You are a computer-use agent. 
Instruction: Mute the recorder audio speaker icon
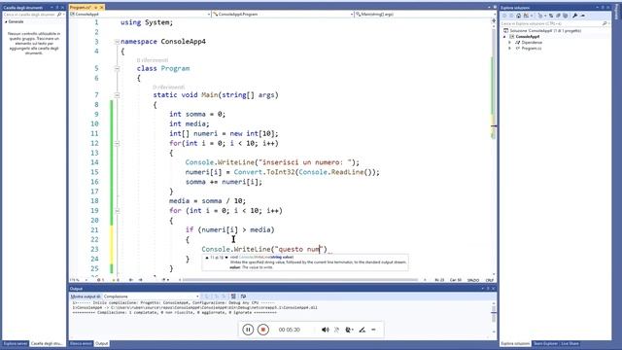point(326,330)
